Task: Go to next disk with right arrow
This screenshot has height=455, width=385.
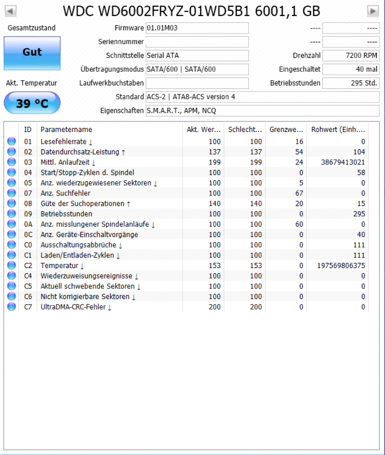Action: pos(373,11)
